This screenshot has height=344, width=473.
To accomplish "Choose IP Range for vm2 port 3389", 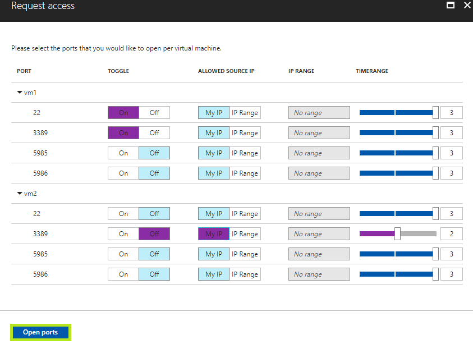I will pyautogui.click(x=245, y=234).
